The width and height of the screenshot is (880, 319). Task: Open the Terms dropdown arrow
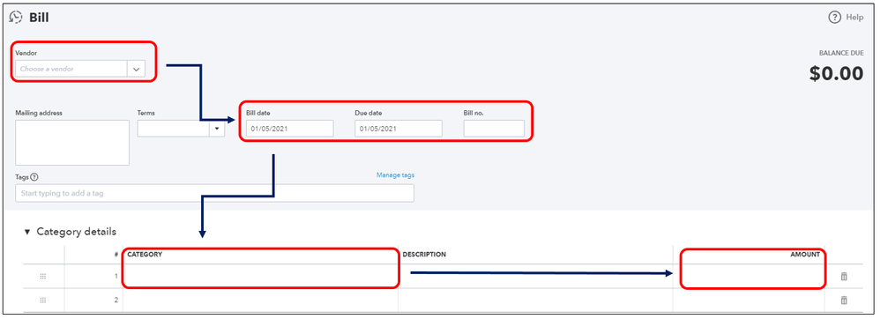(x=217, y=129)
